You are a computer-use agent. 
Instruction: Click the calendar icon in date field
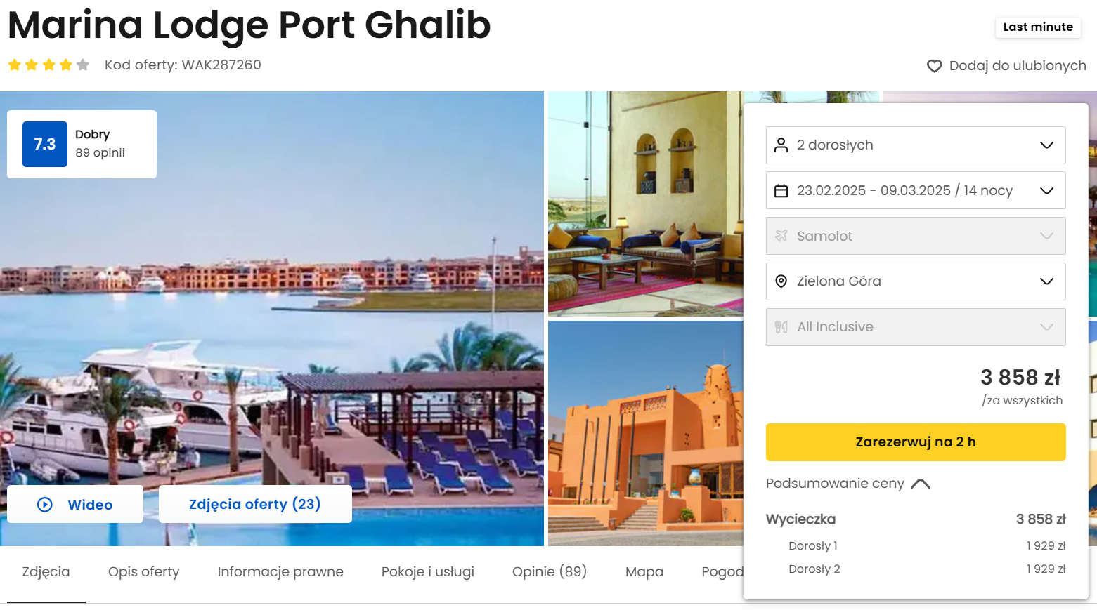pos(781,191)
